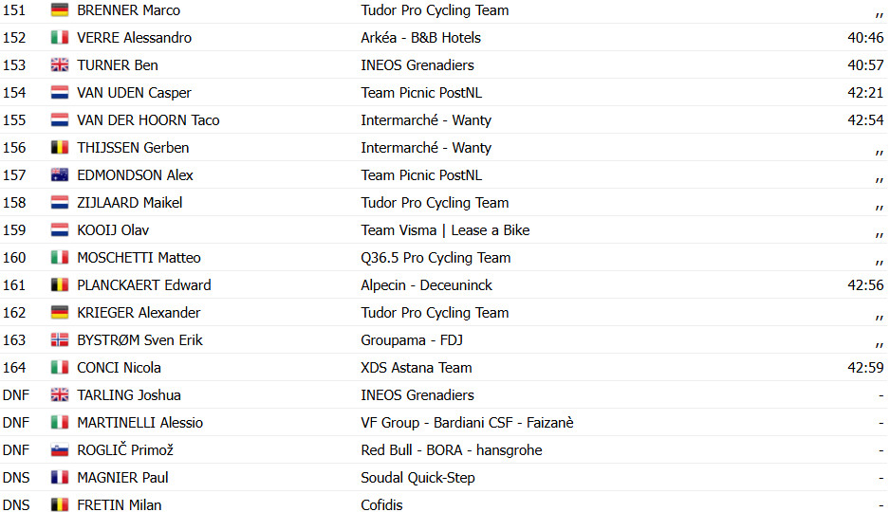Click the German flag beside BRENNER Marco
This screenshot has width=890, height=512.
pyautogui.click(x=60, y=10)
